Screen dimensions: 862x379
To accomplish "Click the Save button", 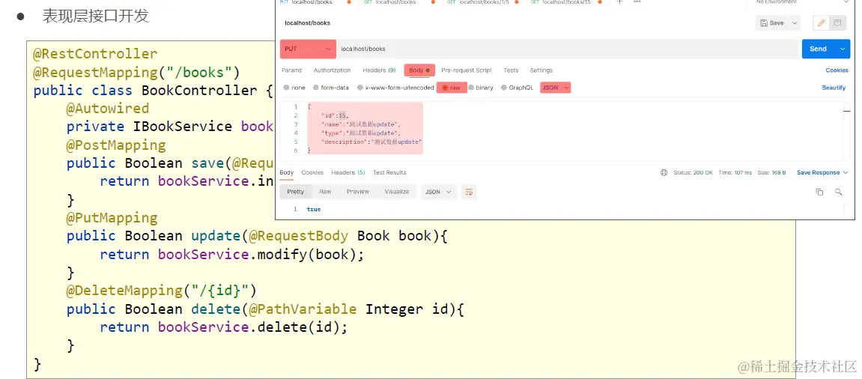I will click(772, 23).
